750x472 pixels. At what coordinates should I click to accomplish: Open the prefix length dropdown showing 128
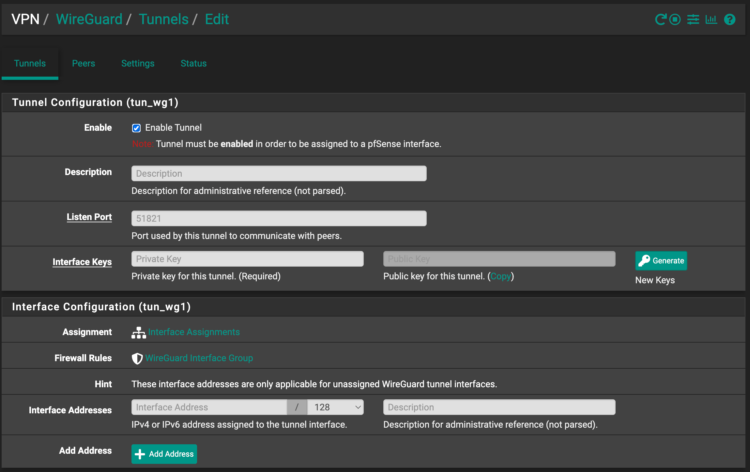coord(335,407)
